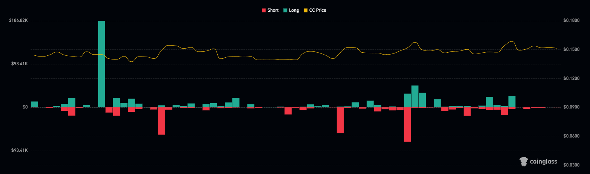Image resolution: width=590 pixels, height=174 pixels.
Task: Click the $0 left axis label
Action: click(x=25, y=107)
